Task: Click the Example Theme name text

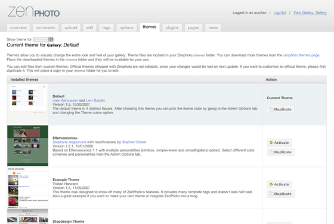Action: pos(66,179)
